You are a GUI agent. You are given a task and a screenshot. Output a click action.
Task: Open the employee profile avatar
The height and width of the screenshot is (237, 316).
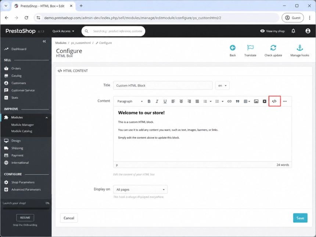[x=308, y=31]
